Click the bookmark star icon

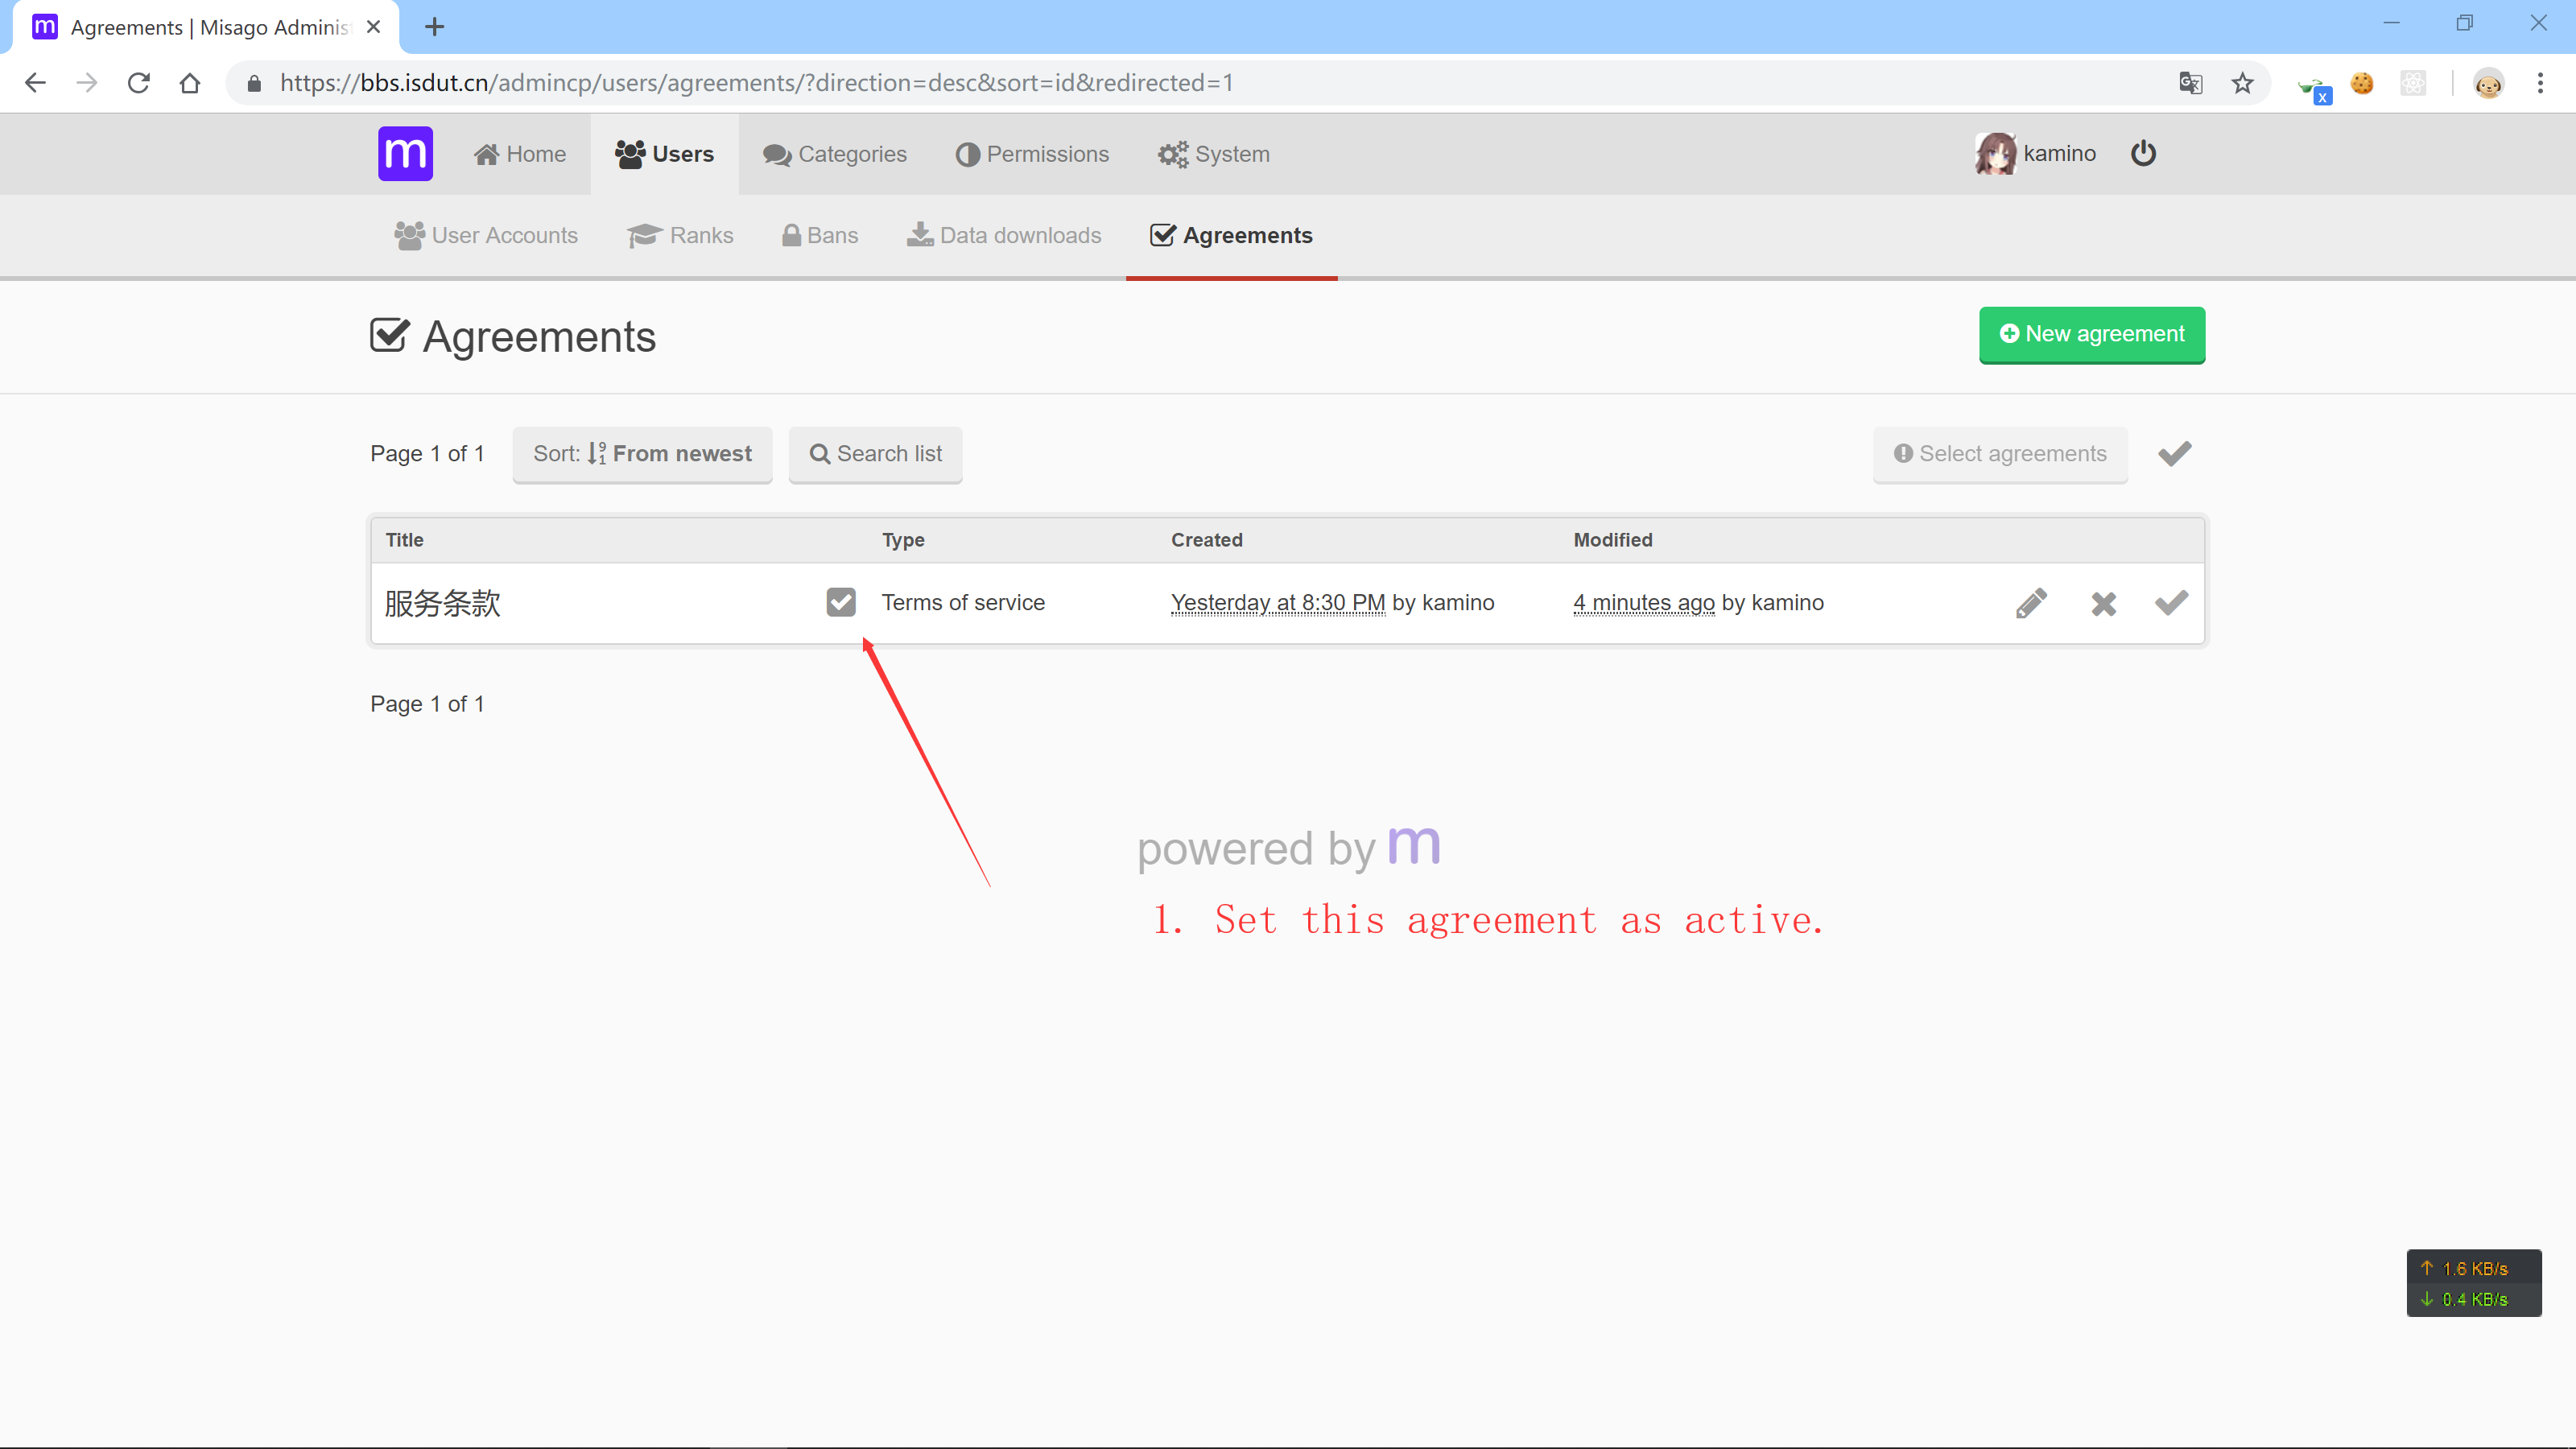(2242, 83)
